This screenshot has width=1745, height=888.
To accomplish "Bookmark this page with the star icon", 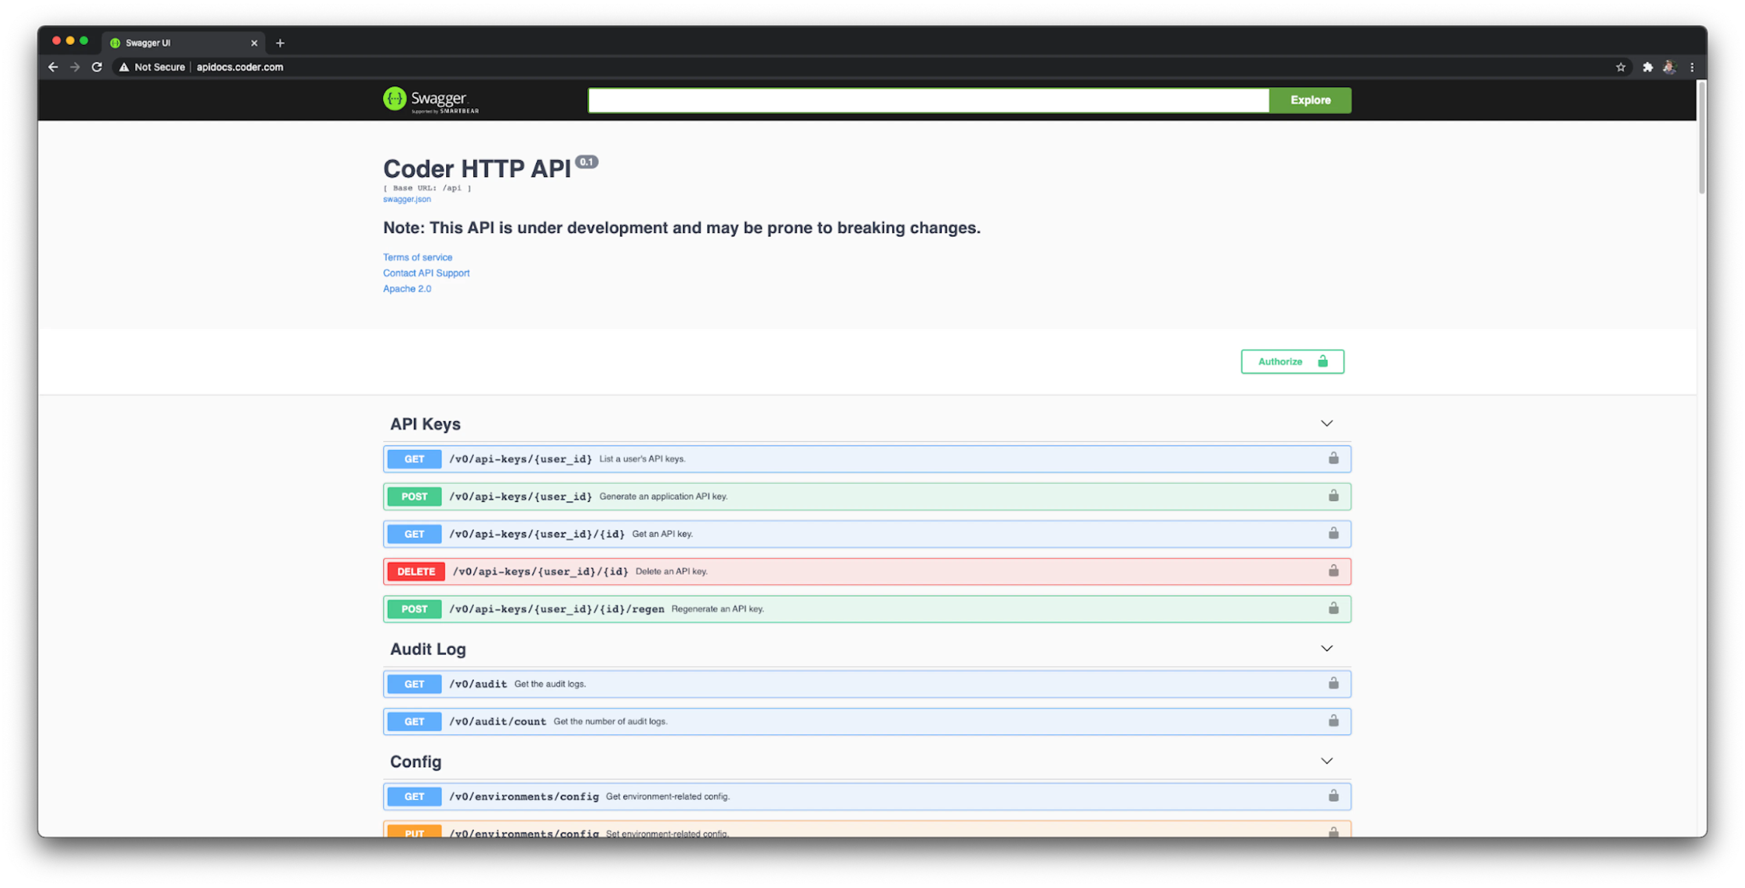I will pos(1620,67).
